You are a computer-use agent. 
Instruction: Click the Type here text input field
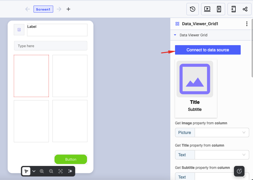tap(50, 46)
